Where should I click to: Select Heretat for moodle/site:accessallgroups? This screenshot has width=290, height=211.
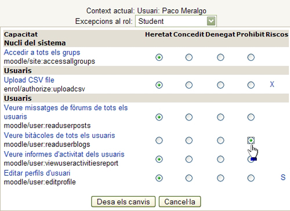coord(159,57)
